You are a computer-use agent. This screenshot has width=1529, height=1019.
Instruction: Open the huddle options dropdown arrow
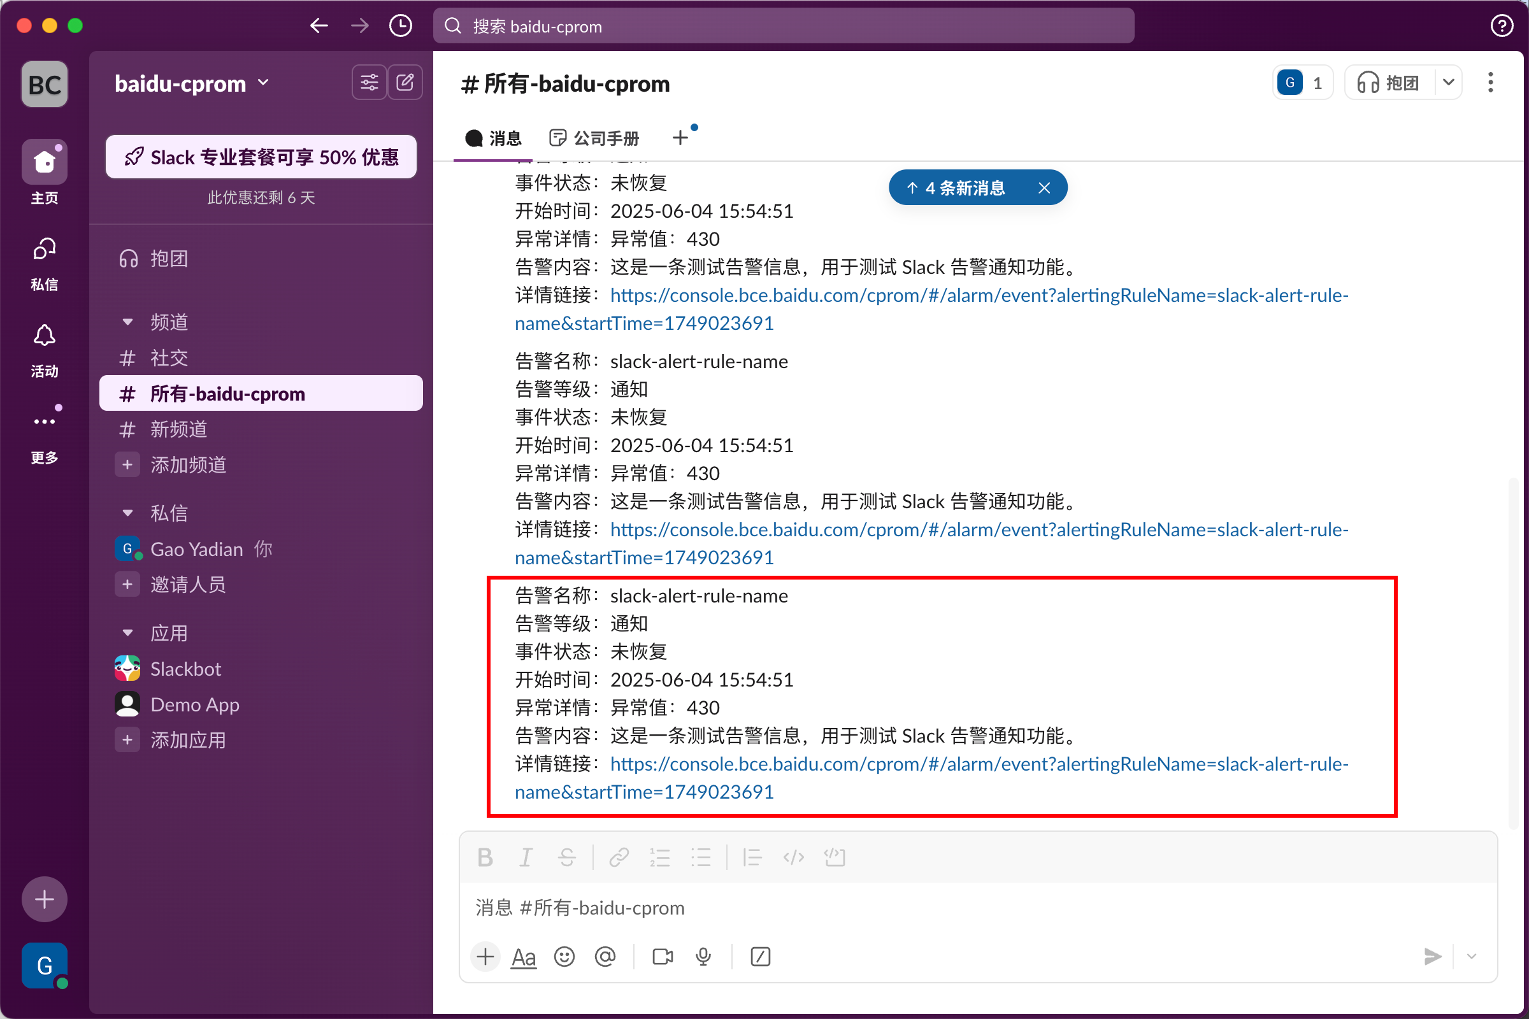pos(1448,83)
